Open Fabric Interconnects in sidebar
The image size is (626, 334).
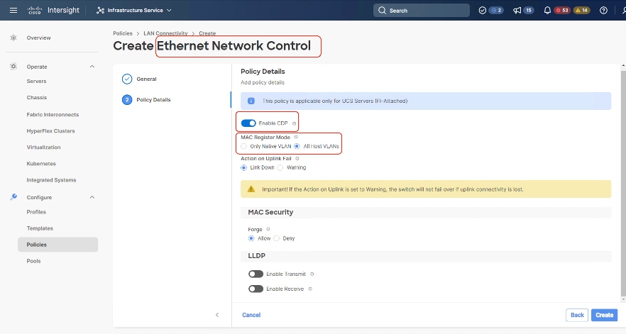[53, 115]
